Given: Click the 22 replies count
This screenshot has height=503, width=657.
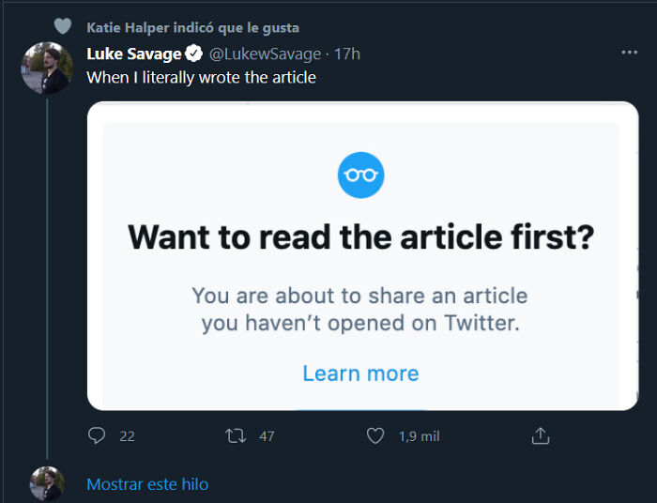Looking at the screenshot, I should [128, 435].
